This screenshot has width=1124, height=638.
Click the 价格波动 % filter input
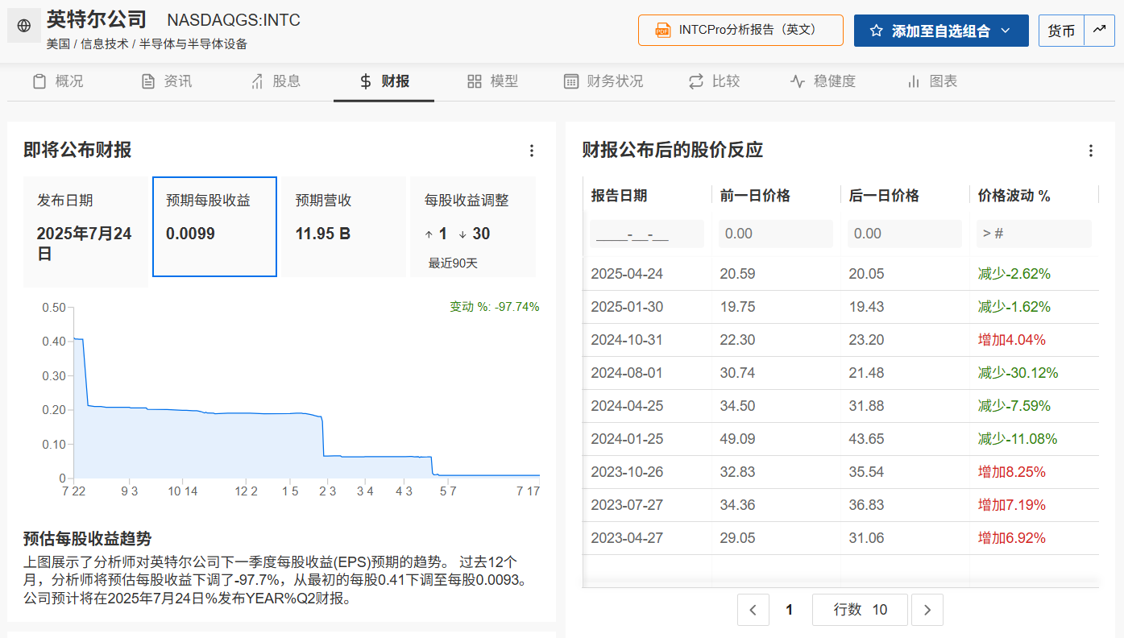click(1034, 234)
